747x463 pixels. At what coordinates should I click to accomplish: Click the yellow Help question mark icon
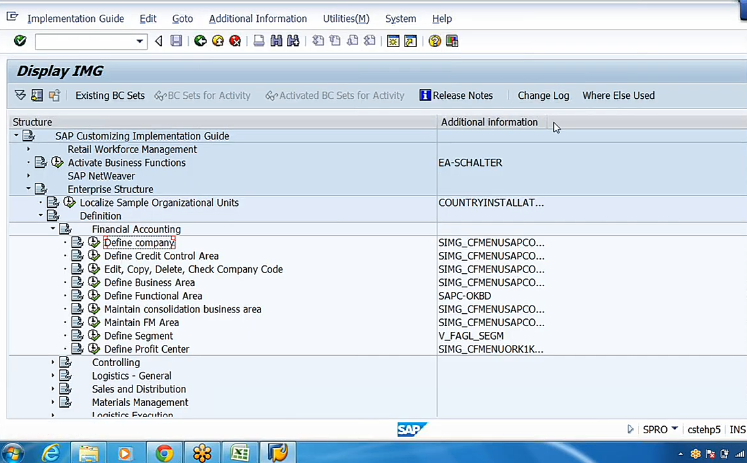pos(434,41)
